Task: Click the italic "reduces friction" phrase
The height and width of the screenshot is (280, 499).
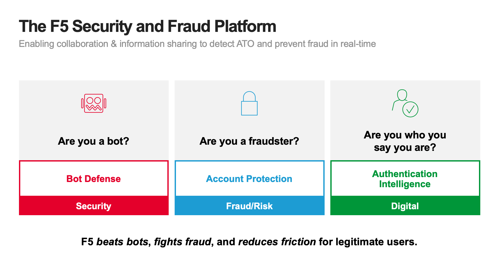Action: point(277,242)
